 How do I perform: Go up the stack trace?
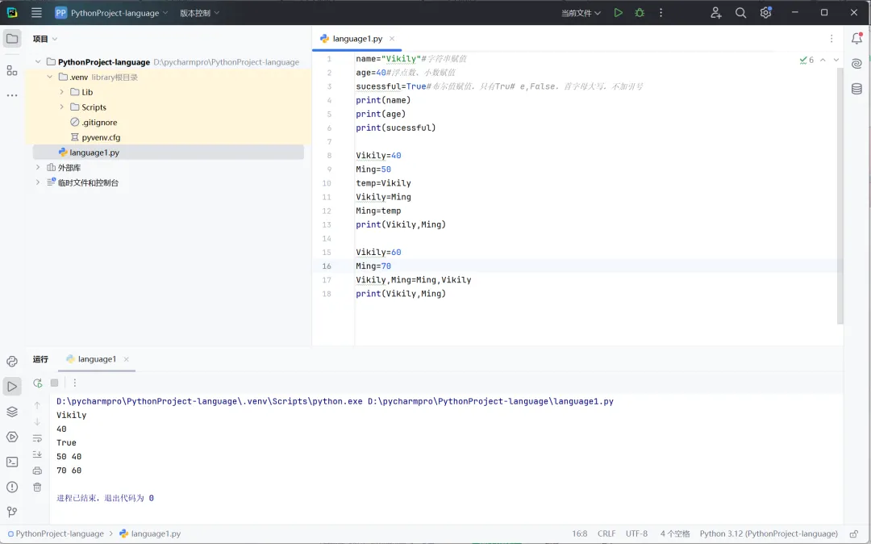point(37,405)
